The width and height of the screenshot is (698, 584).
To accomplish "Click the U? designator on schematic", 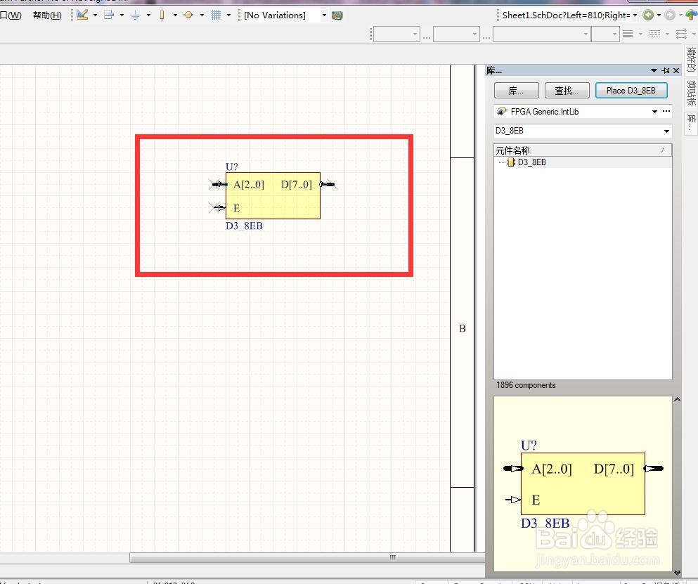I will coord(232,167).
